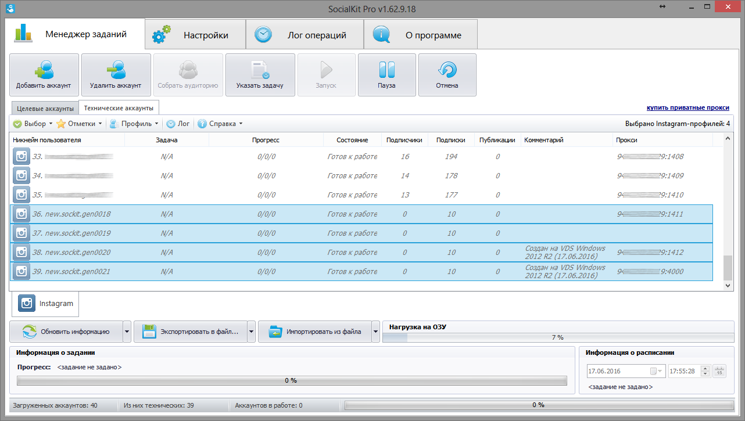The image size is (745, 421).
Task: Select account 36. new.sockit.gen0018
Action: [361, 214]
